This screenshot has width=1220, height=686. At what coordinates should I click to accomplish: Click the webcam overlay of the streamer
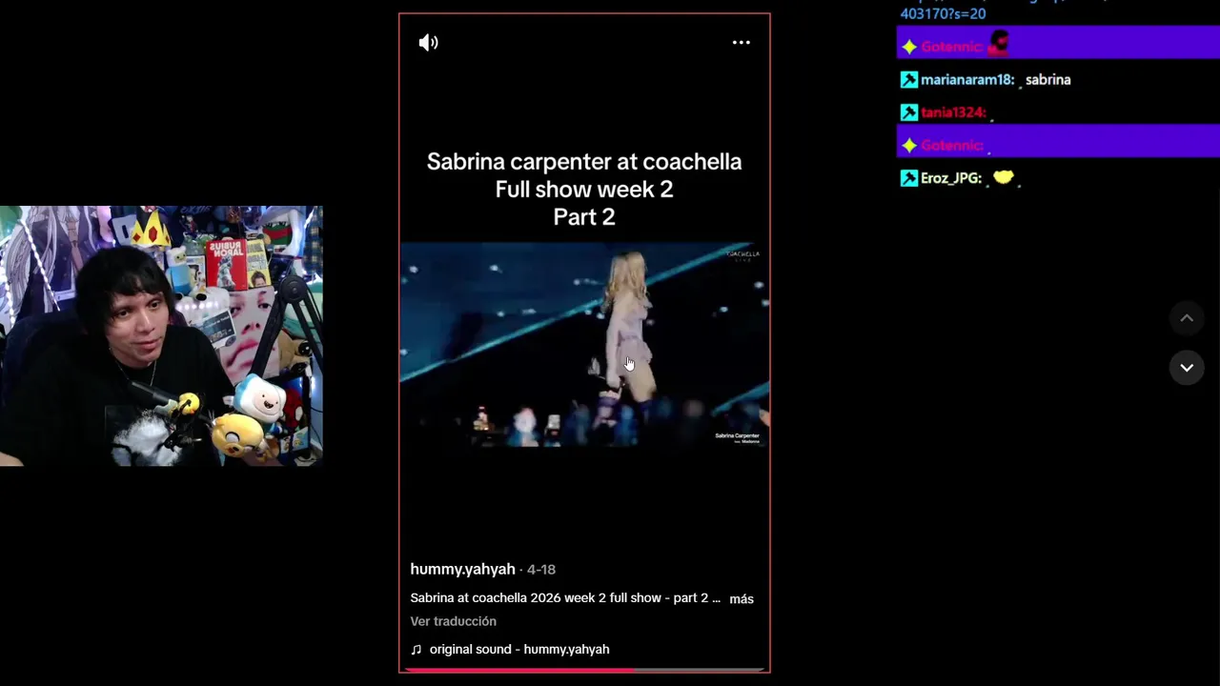[x=161, y=335]
